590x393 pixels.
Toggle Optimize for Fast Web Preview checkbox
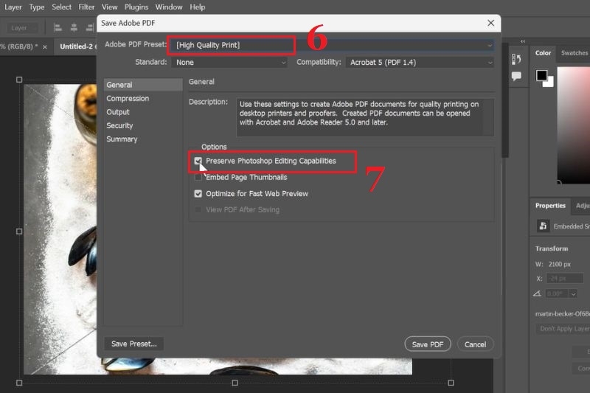198,194
